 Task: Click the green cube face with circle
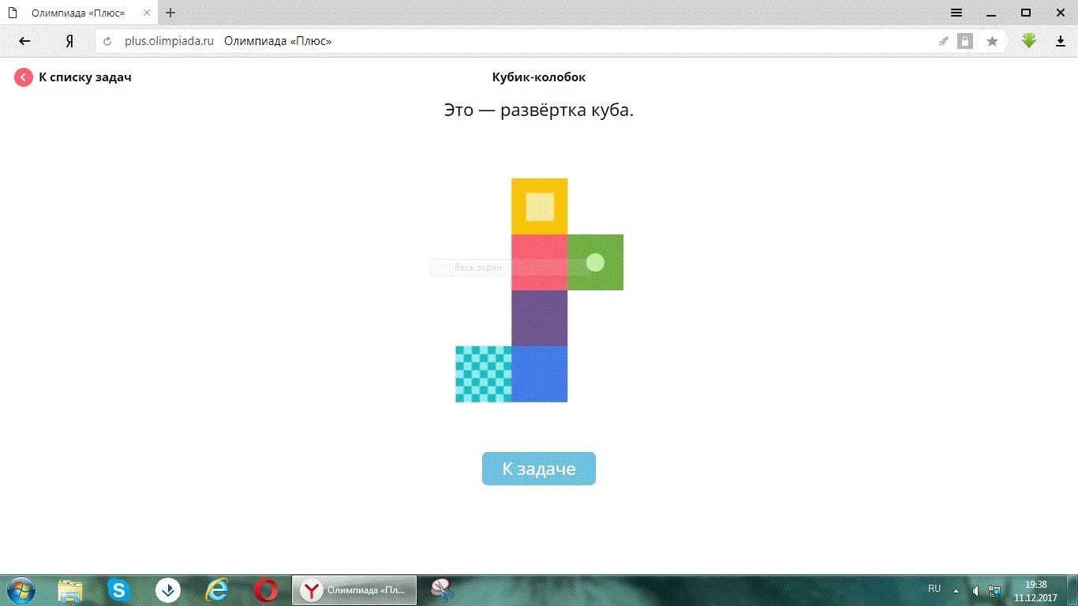coord(596,263)
